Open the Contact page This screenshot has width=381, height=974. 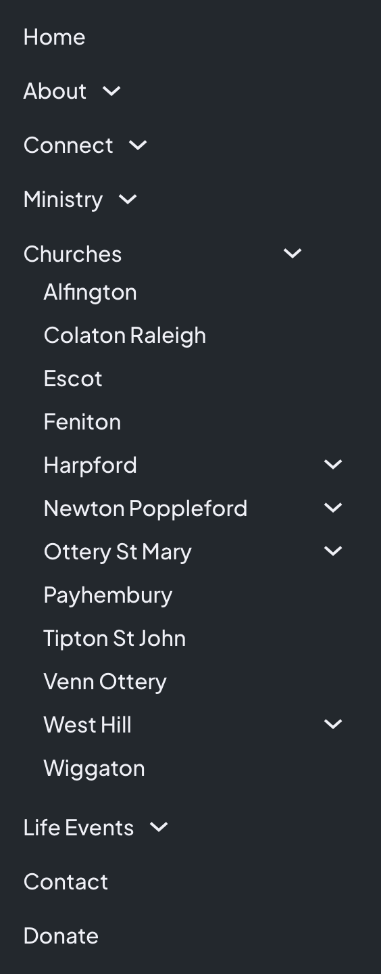(66, 881)
